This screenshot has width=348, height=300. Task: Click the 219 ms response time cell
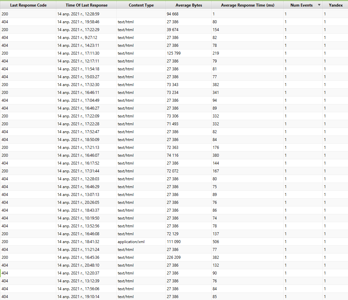click(x=215, y=53)
